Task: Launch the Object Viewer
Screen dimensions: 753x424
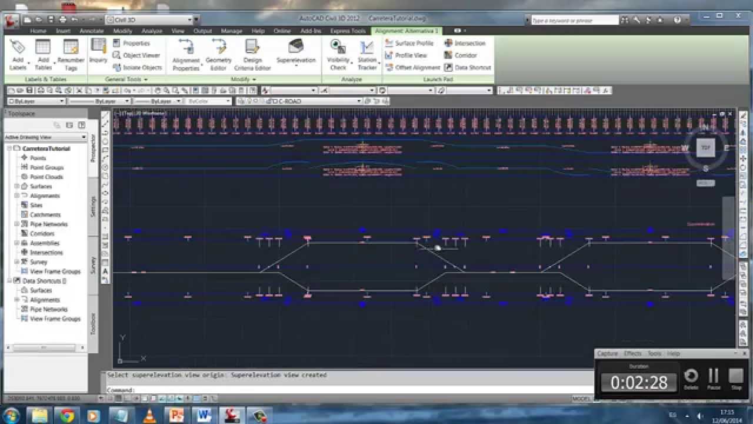Action: pos(136,55)
